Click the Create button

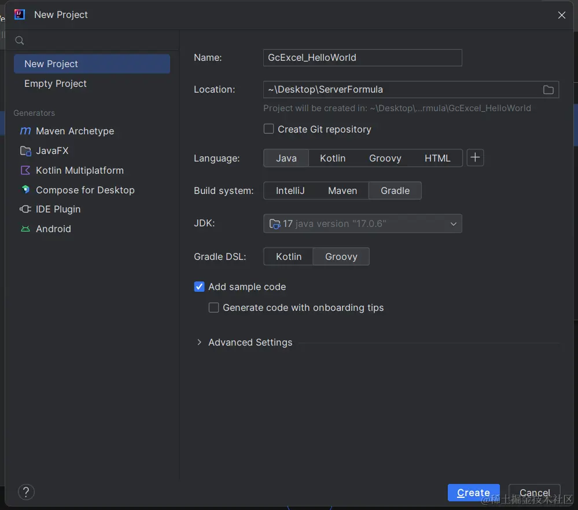(x=474, y=493)
